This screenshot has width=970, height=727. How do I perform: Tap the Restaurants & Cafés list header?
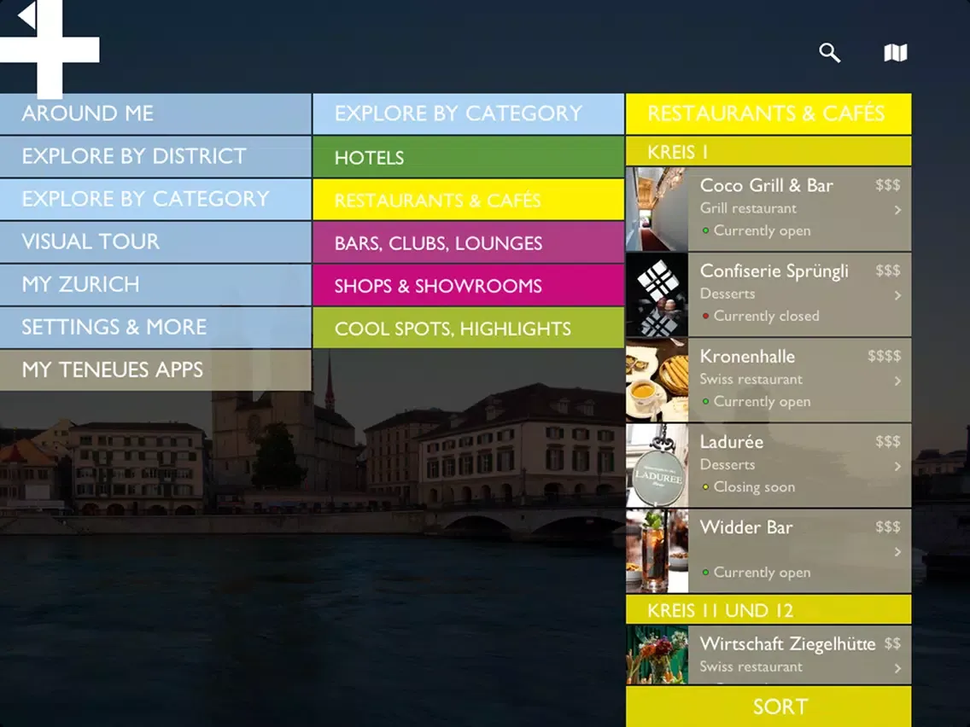768,113
